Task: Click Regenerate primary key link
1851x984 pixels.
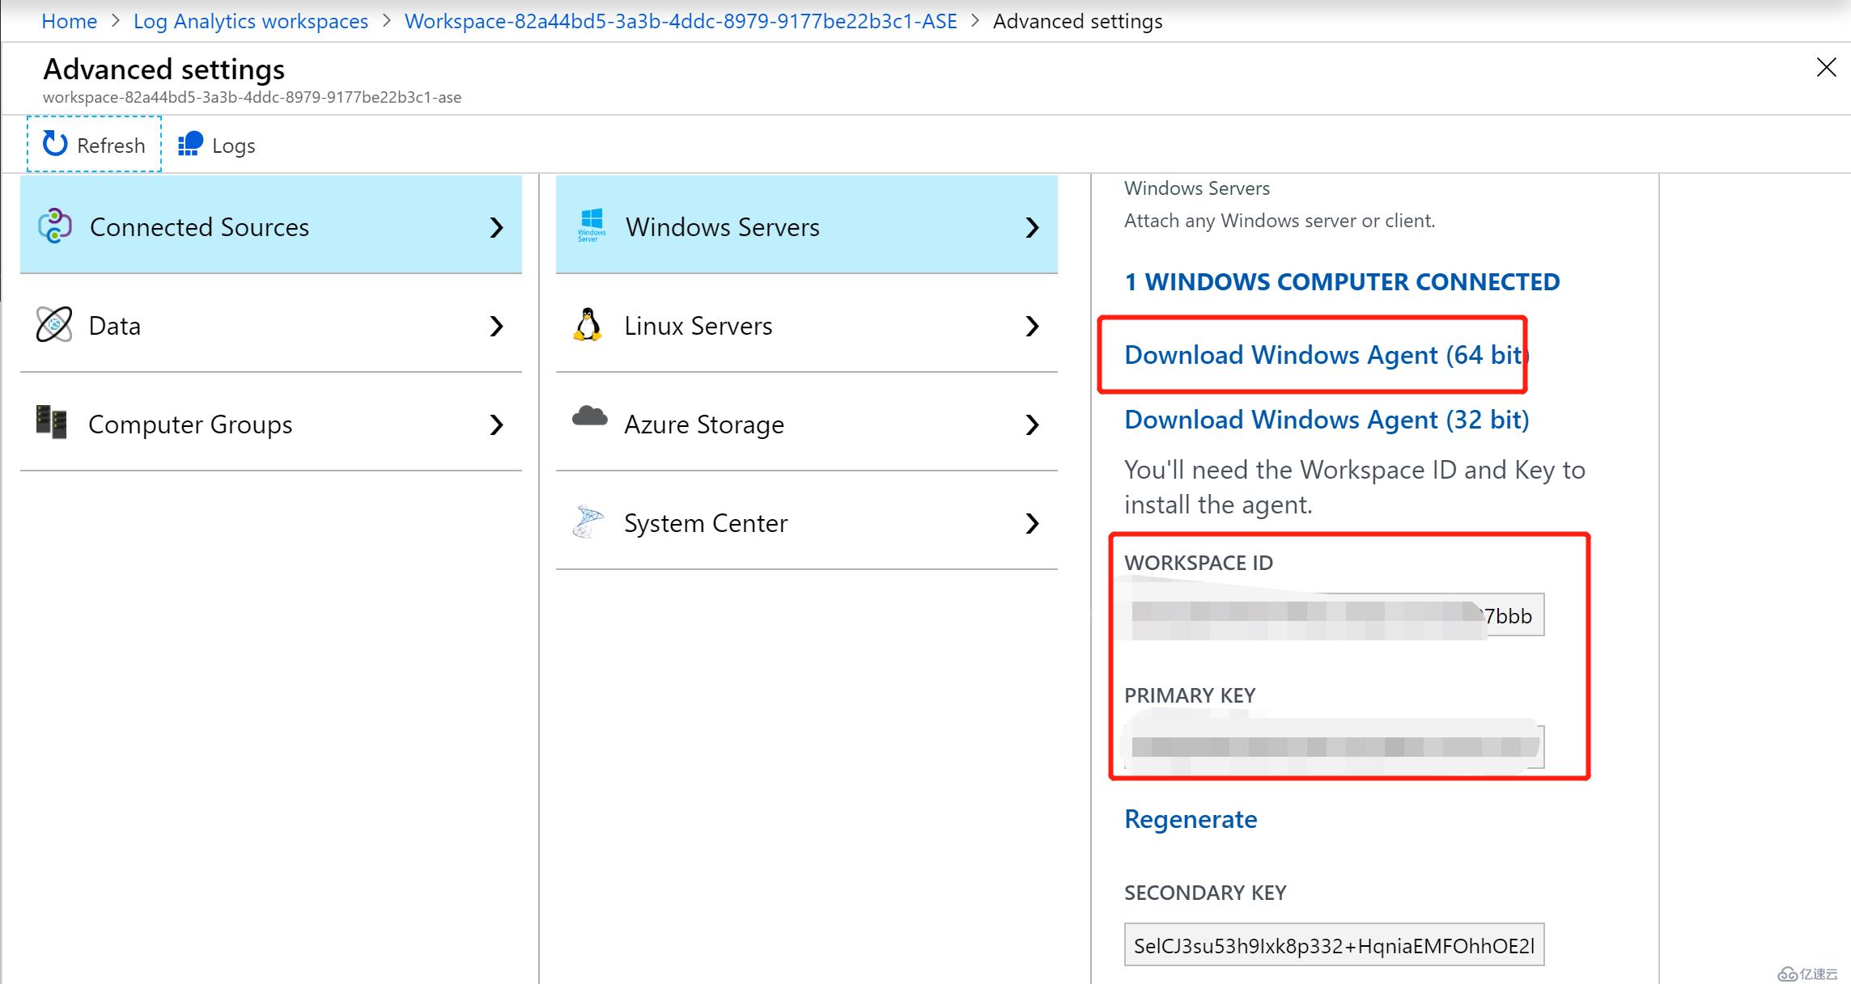Action: 1191,819
